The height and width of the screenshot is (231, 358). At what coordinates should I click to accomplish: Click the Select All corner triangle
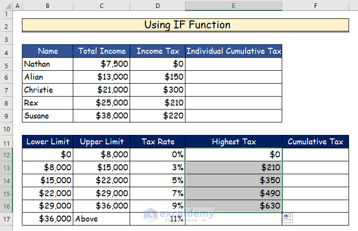click(x=5, y=6)
